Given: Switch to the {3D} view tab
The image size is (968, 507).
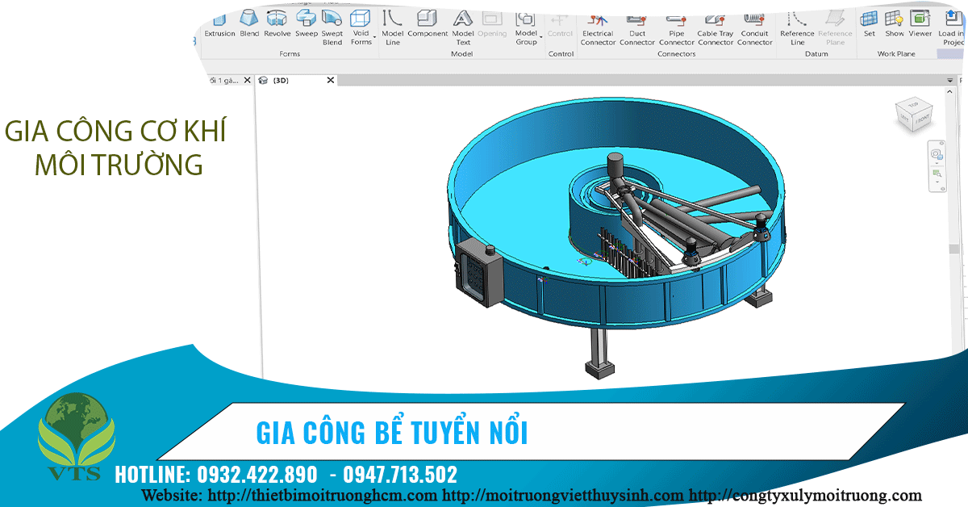Looking at the screenshot, I should click(x=281, y=81).
